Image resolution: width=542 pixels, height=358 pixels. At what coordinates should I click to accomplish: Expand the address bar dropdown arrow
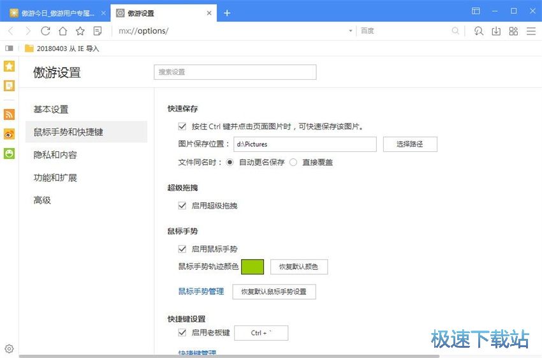351,31
